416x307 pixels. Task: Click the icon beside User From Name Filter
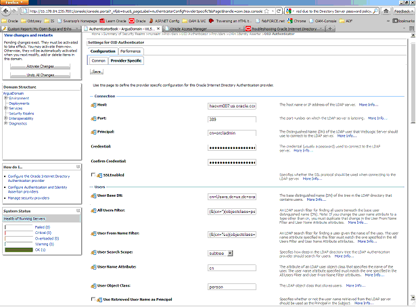pyautogui.click(x=93, y=233)
